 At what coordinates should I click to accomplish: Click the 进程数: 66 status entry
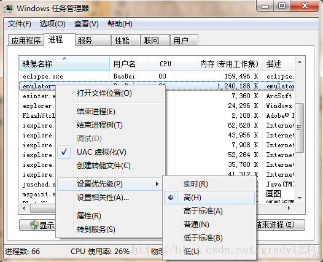pyautogui.click(x=23, y=252)
